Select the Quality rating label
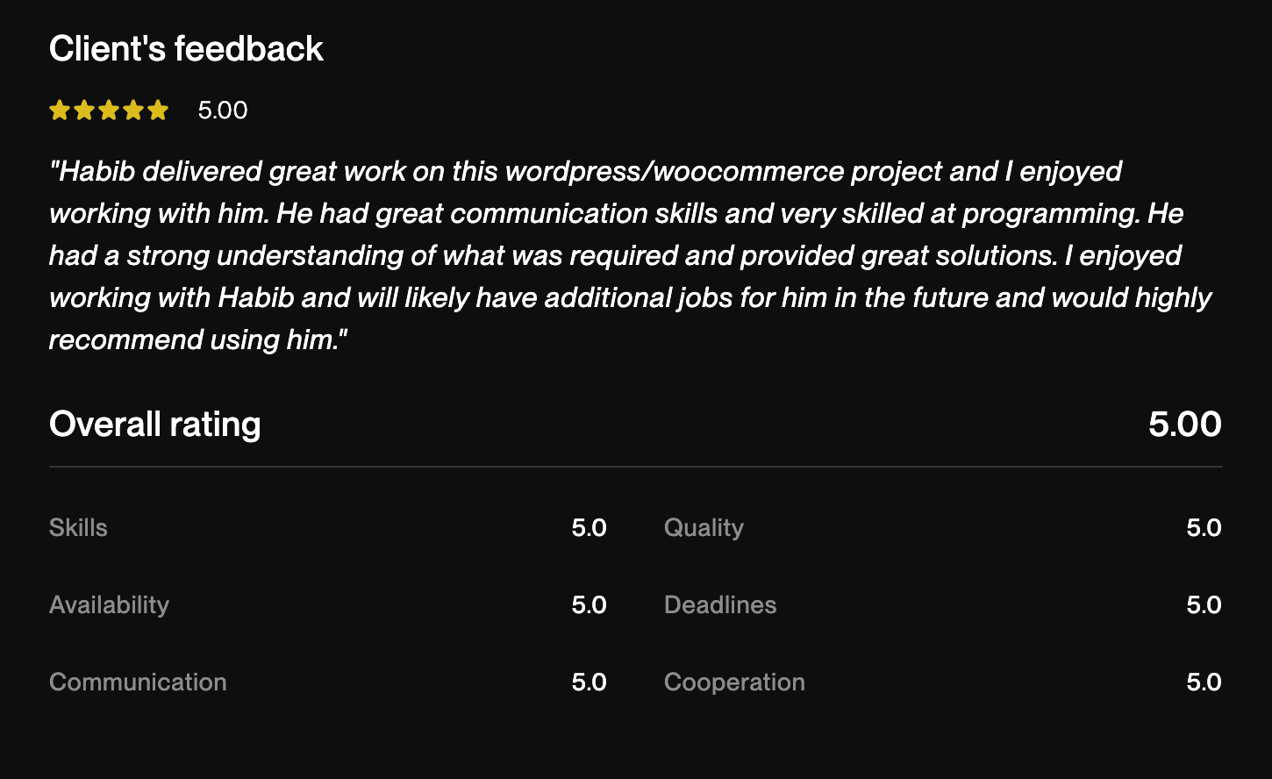 click(x=704, y=528)
